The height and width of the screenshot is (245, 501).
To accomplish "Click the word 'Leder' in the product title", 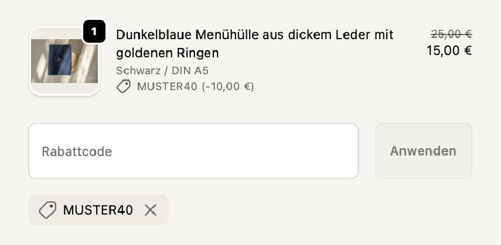I will pos(340,34).
